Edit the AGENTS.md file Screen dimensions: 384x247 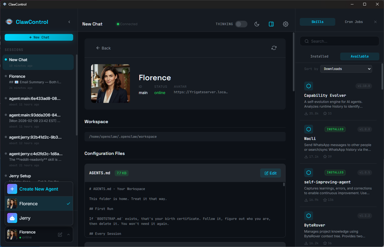click(x=270, y=173)
